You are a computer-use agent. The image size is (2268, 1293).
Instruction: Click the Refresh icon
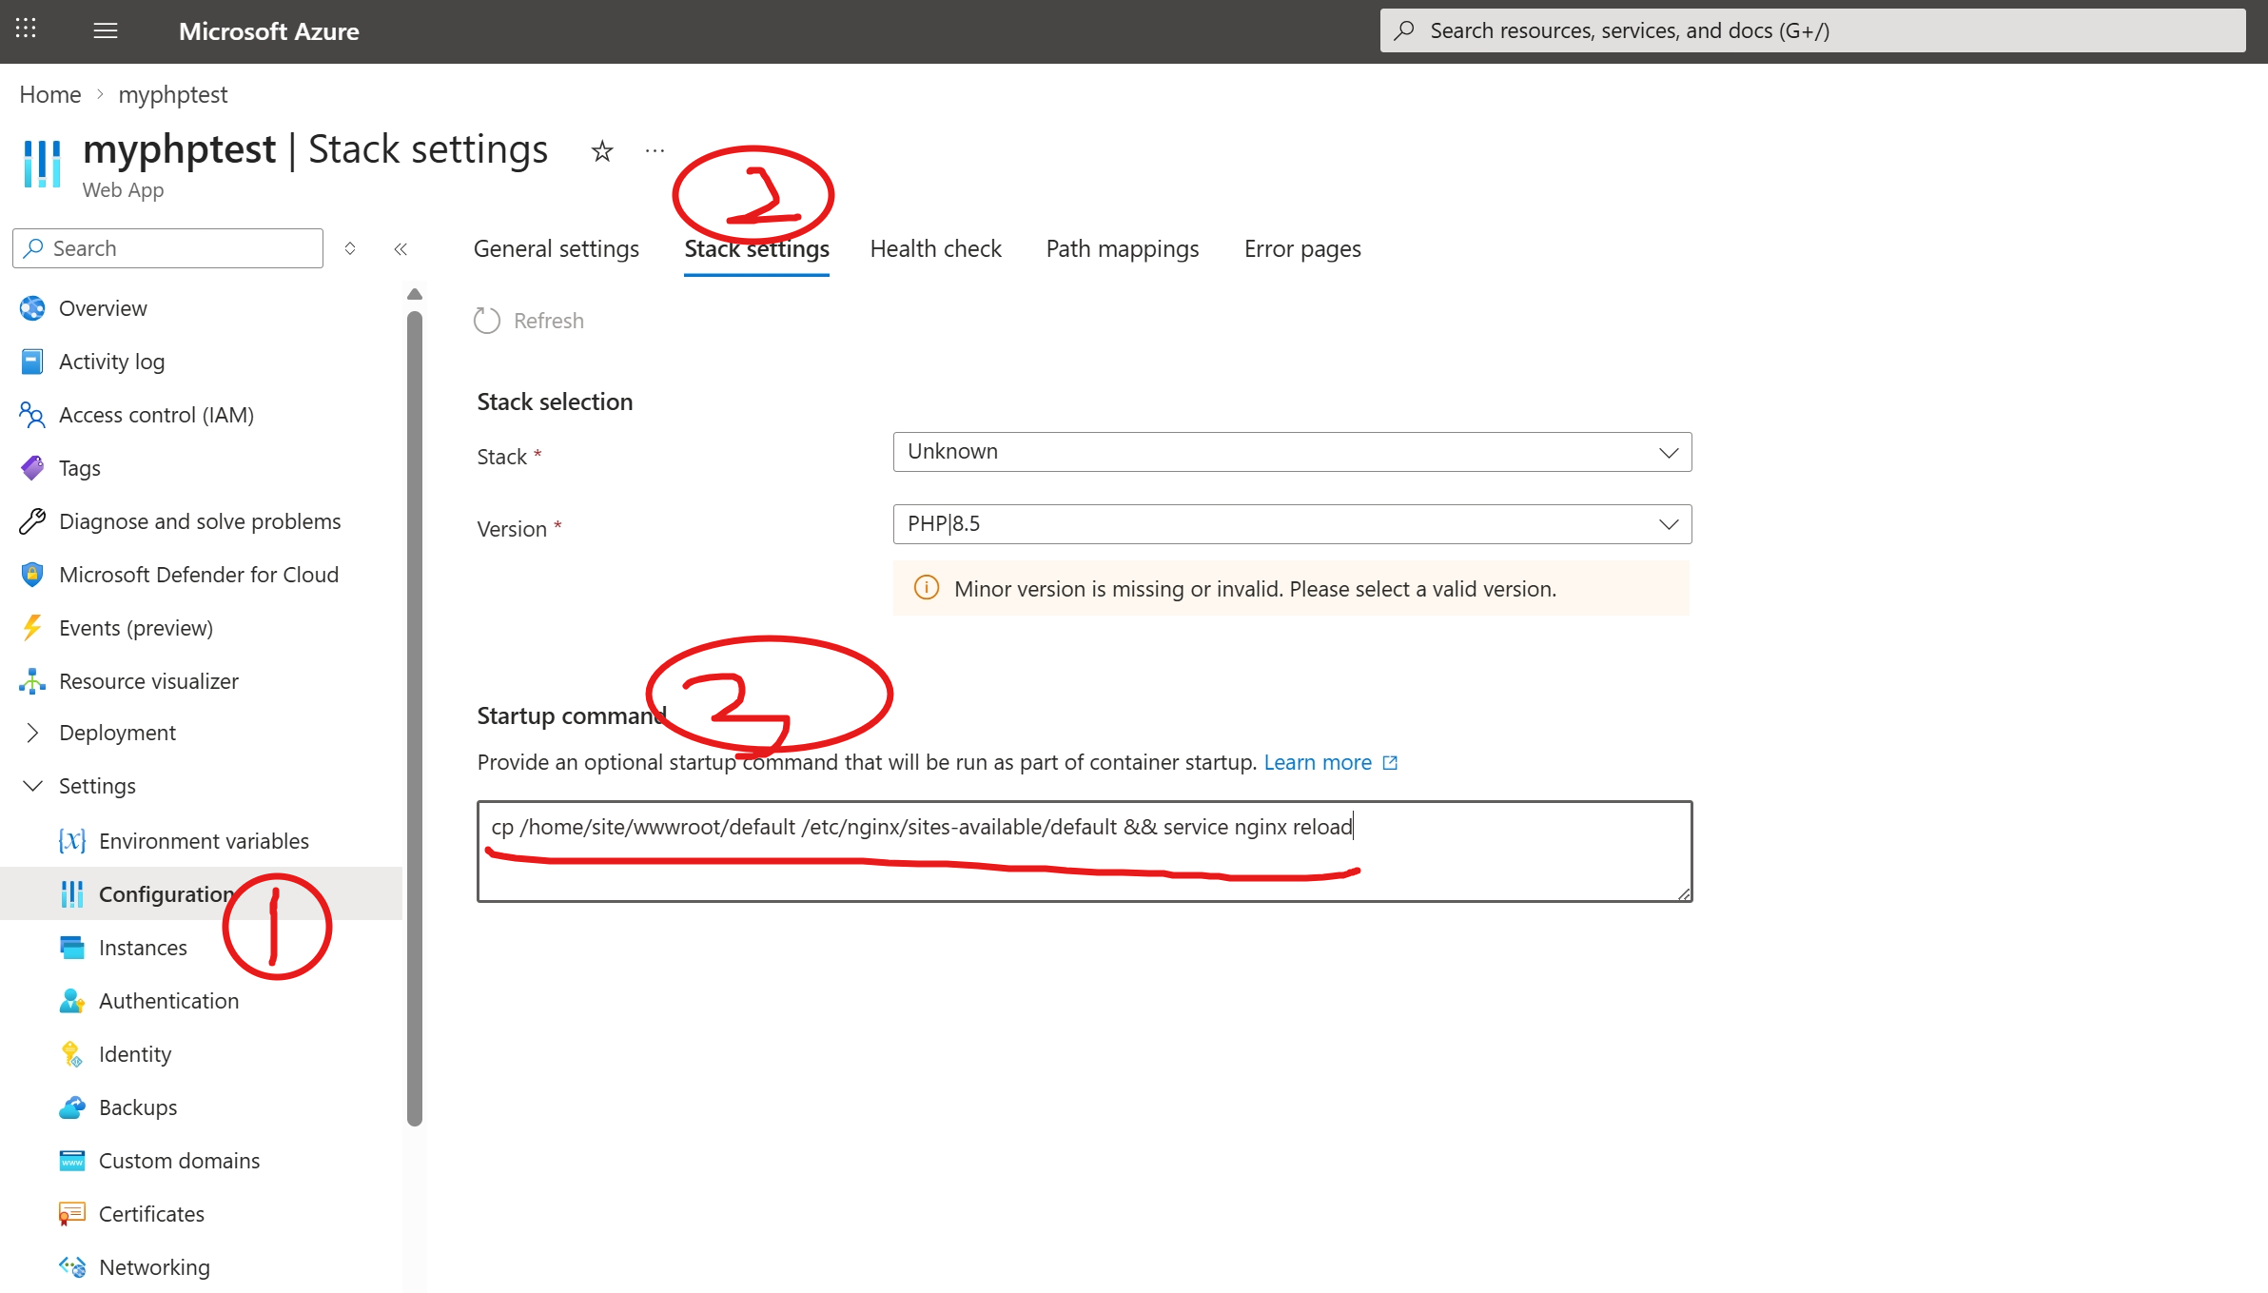tap(487, 321)
